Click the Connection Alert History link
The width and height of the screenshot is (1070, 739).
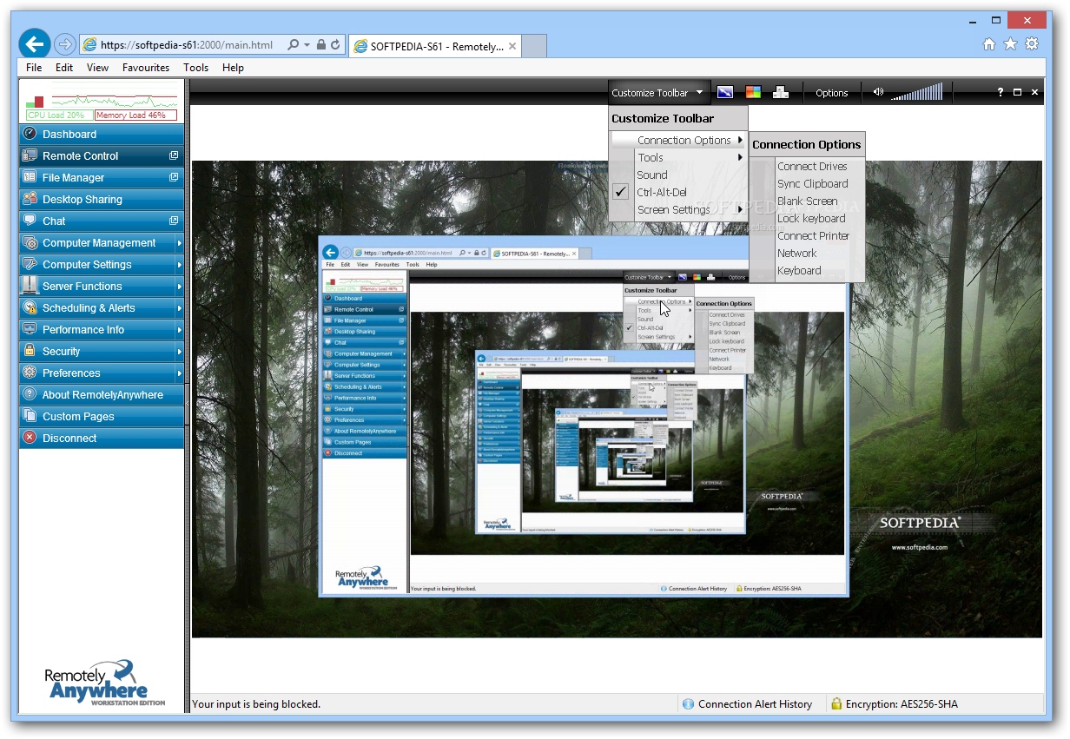coord(755,704)
